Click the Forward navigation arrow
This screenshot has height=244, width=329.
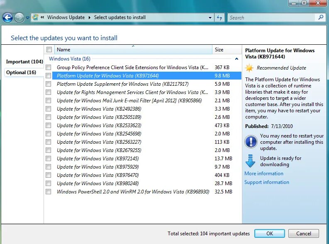pos(19,18)
